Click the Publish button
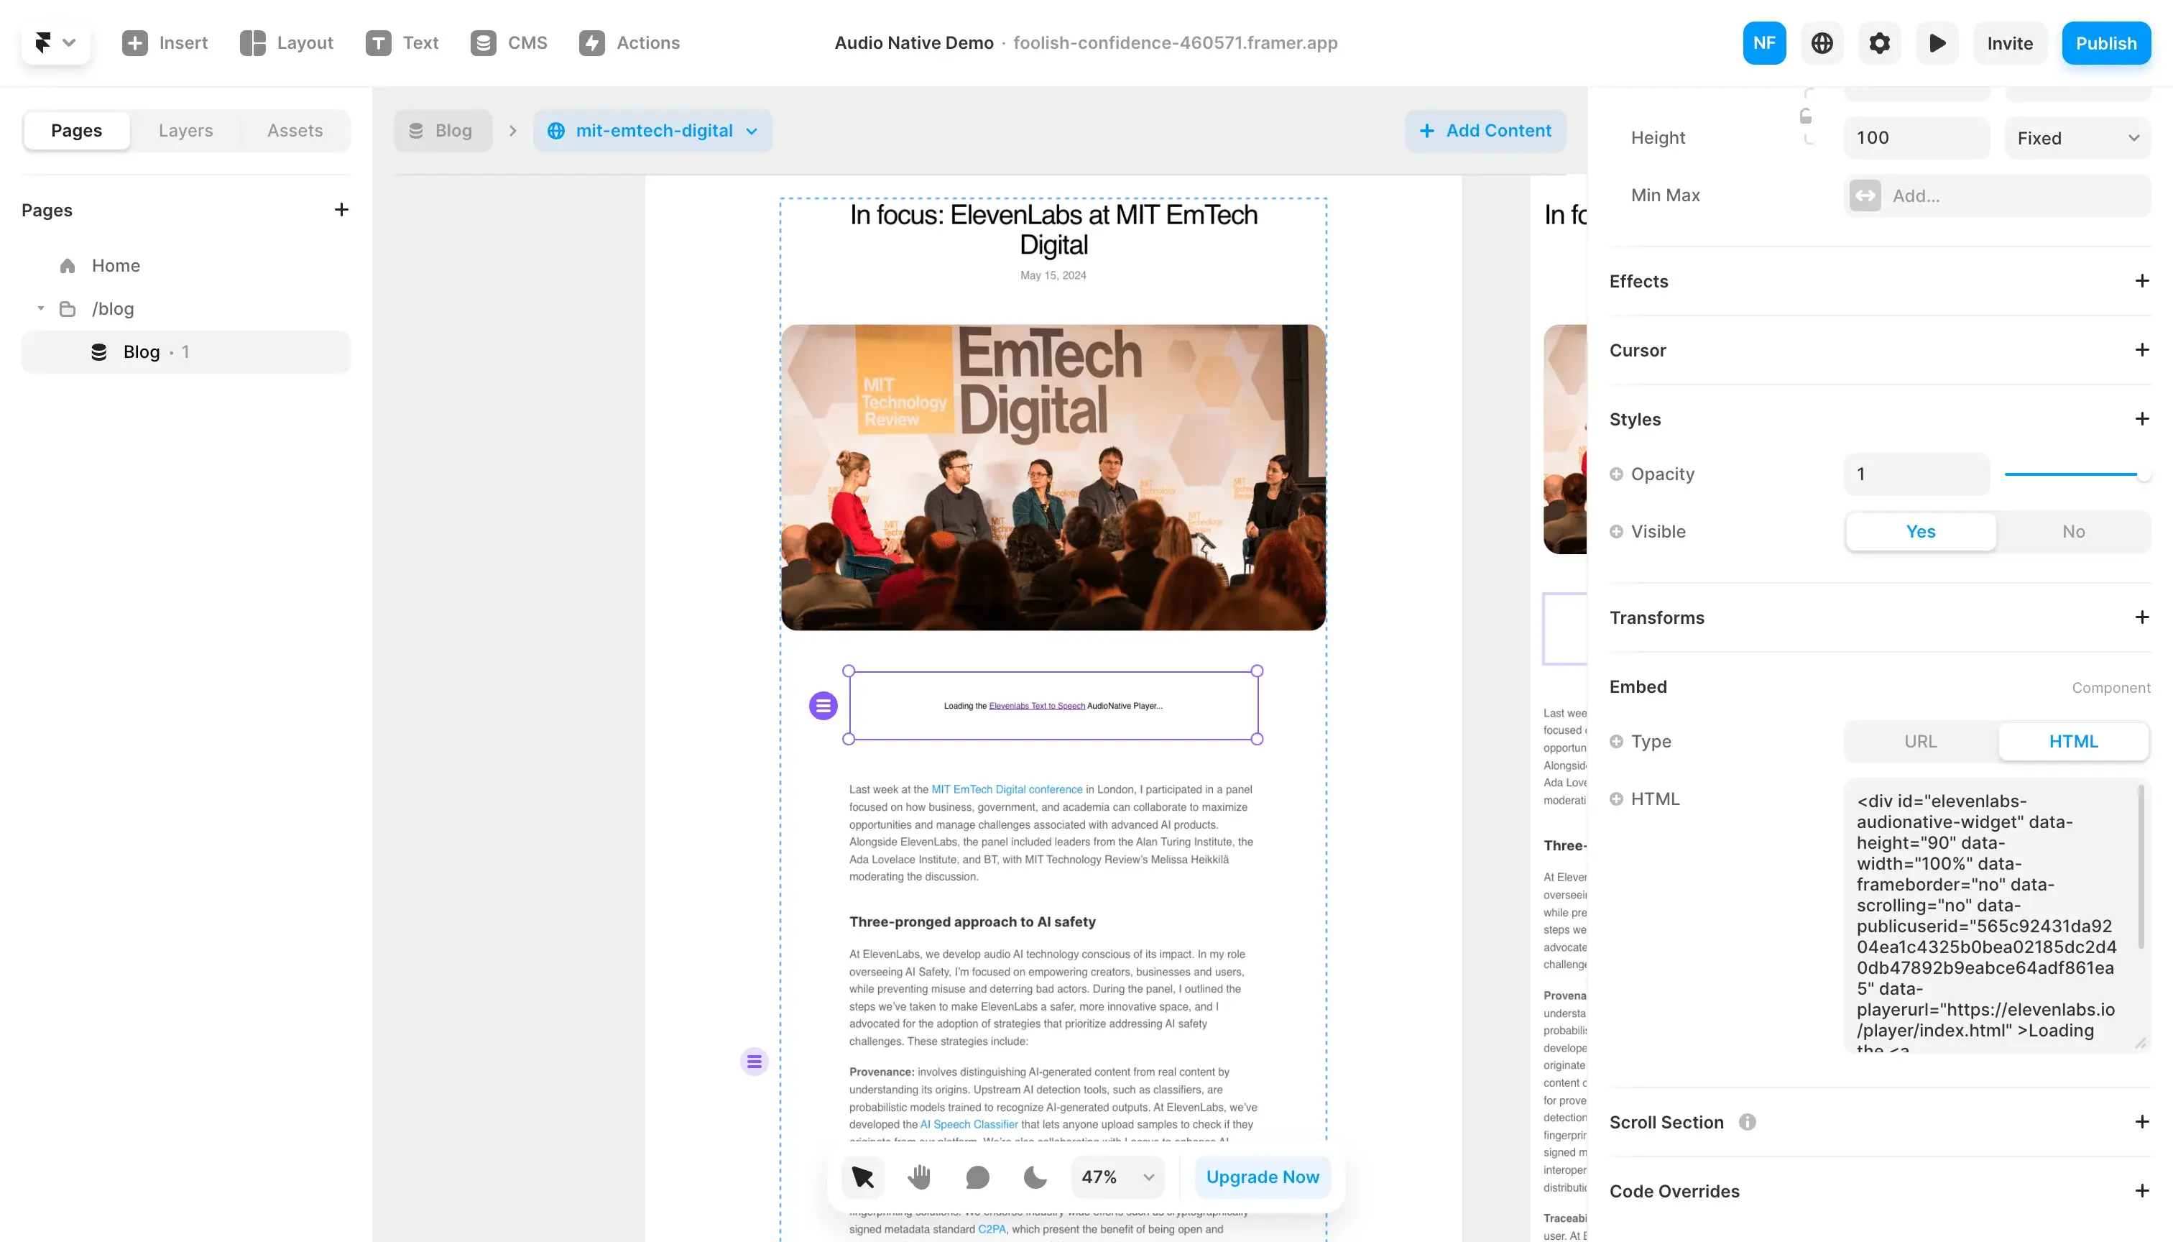 [2105, 42]
